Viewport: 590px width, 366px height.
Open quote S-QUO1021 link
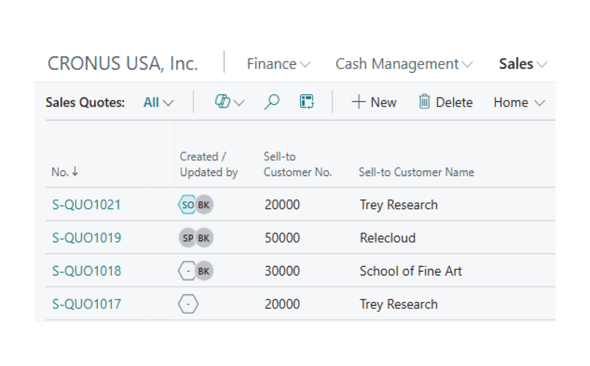coord(86,205)
